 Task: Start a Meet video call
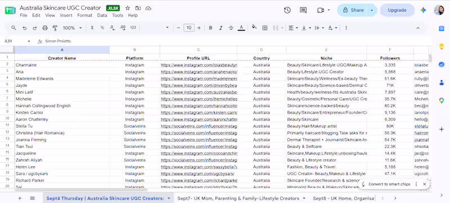pyautogui.click(x=321, y=10)
